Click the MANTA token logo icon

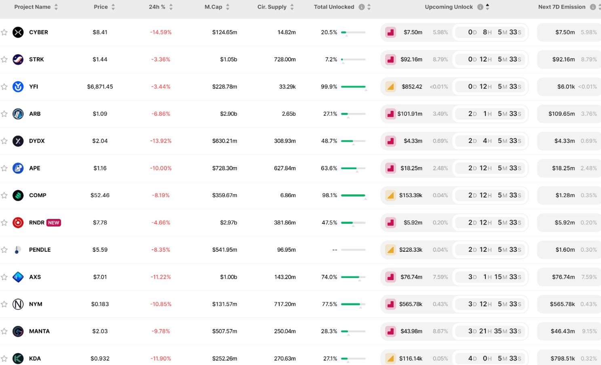[x=18, y=331]
